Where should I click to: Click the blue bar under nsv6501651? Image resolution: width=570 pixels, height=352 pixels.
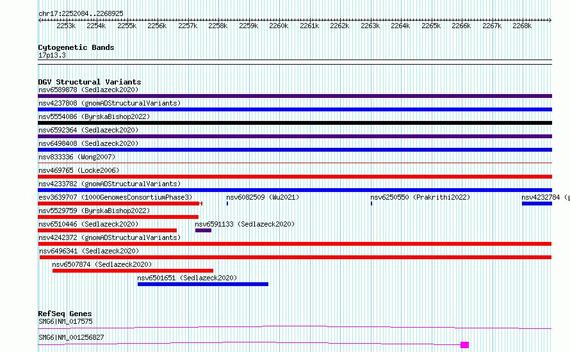203,284
